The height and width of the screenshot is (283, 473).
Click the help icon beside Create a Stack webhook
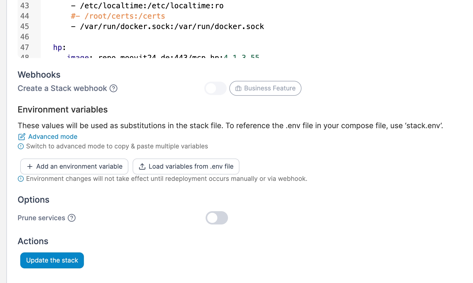pyautogui.click(x=113, y=88)
